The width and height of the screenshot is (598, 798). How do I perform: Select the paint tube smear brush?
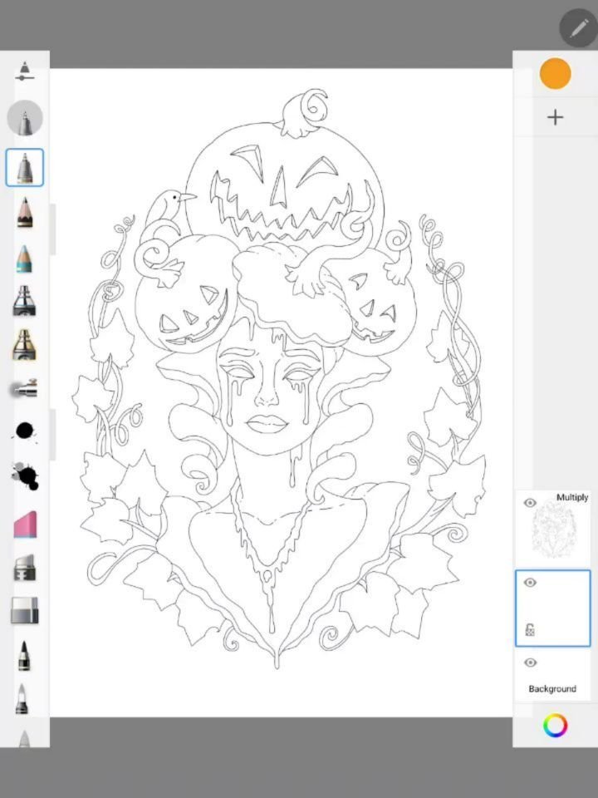click(24, 568)
